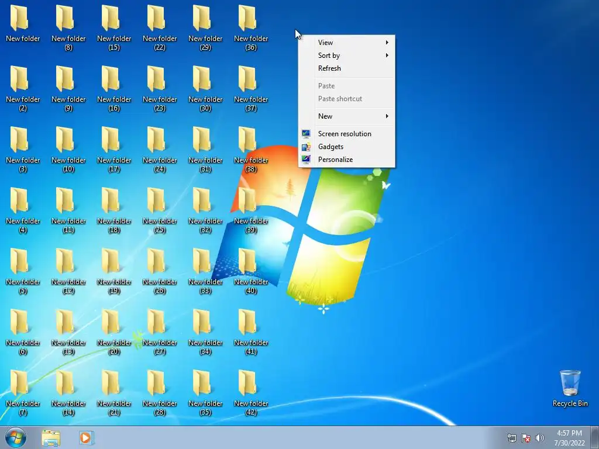Viewport: 599px width, 449px height.
Task: Select the New folder (36) icon
Action: click(247, 18)
